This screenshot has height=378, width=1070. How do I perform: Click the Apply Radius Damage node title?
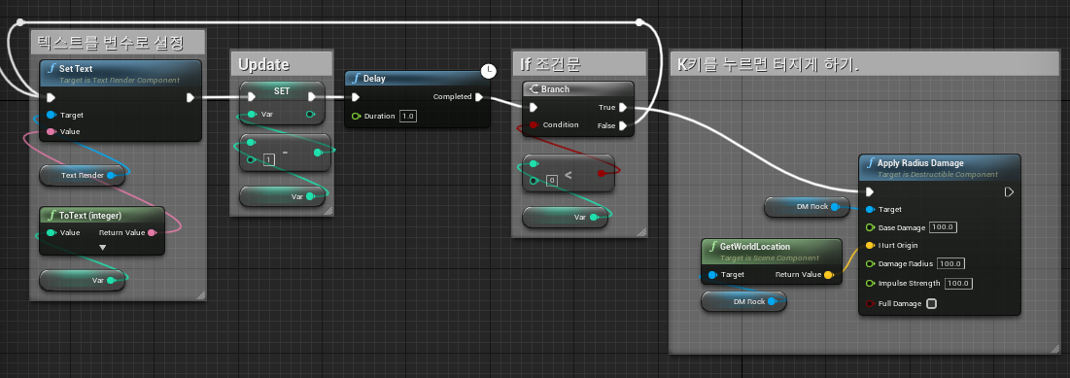click(x=920, y=163)
